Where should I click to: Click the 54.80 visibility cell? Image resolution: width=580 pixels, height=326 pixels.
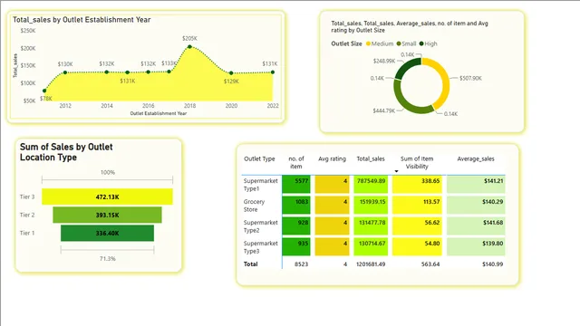pyautogui.click(x=417, y=246)
